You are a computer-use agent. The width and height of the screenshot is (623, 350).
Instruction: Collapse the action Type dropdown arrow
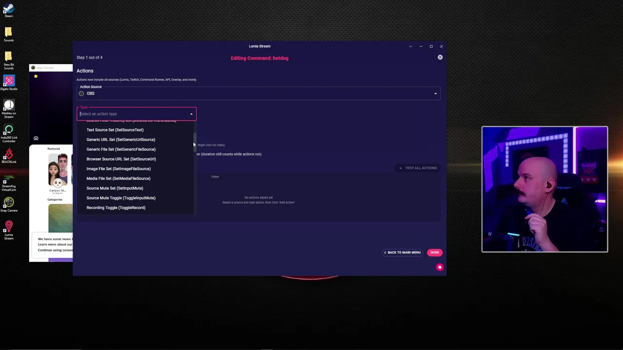point(191,114)
